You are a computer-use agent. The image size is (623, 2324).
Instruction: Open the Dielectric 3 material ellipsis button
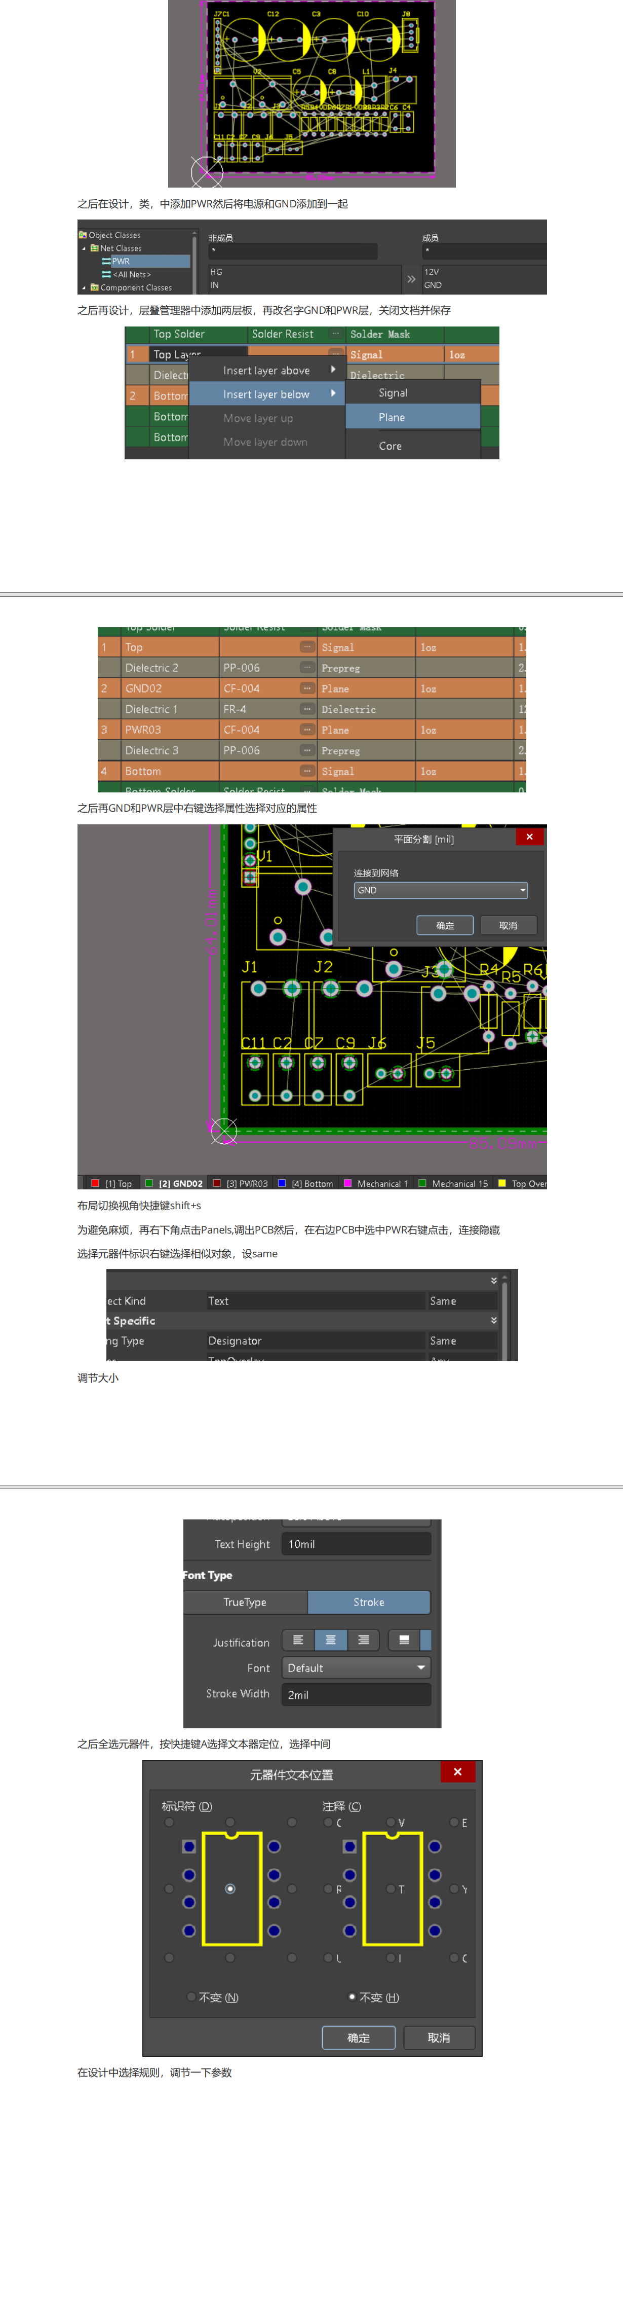pos(306,751)
